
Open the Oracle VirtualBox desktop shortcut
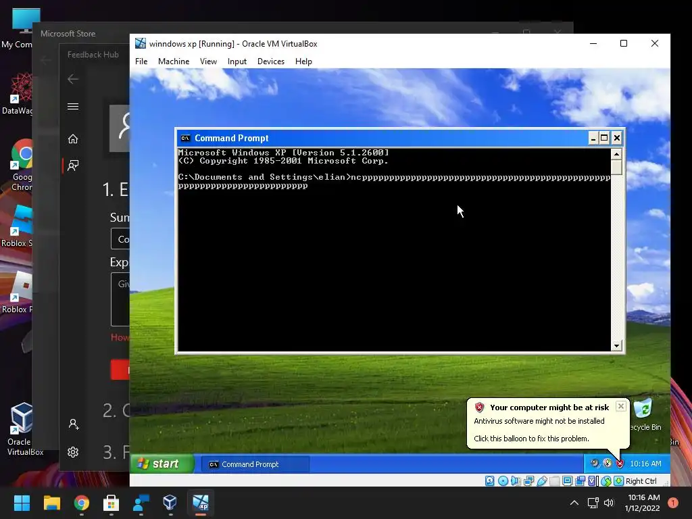click(x=23, y=429)
